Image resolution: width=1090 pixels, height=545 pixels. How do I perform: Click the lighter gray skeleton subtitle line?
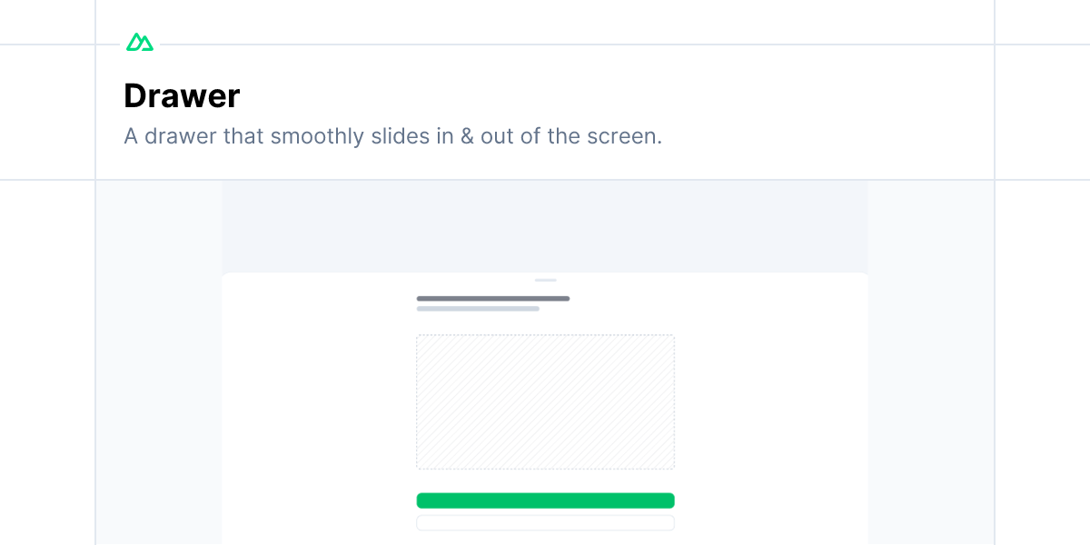point(478,309)
